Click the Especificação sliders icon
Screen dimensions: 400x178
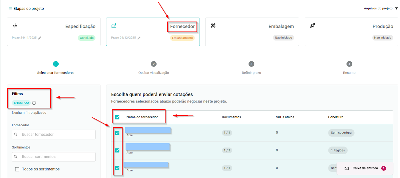(15, 26)
